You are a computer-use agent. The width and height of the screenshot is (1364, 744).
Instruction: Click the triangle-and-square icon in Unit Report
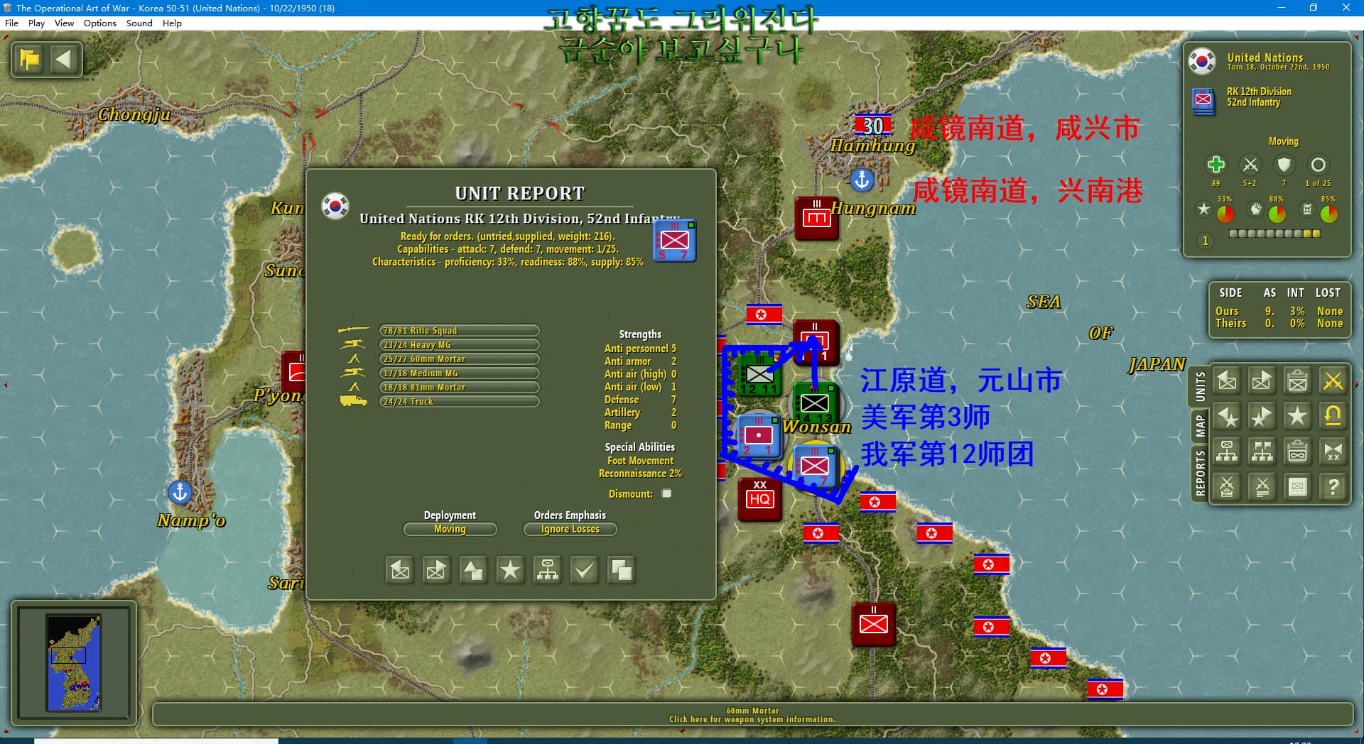(x=473, y=570)
